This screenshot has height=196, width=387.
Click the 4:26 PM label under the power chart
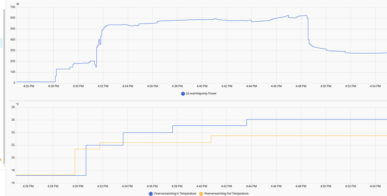pos(29,86)
